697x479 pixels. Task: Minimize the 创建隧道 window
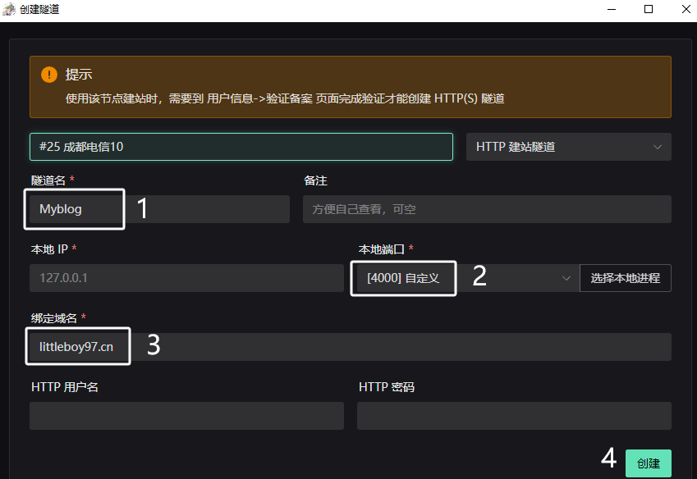pos(612,9)
